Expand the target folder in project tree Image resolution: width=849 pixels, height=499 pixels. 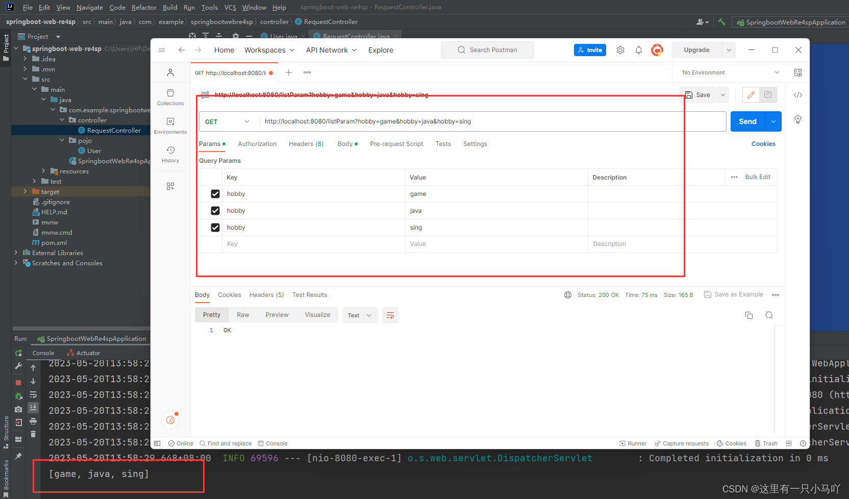(25, 191)
